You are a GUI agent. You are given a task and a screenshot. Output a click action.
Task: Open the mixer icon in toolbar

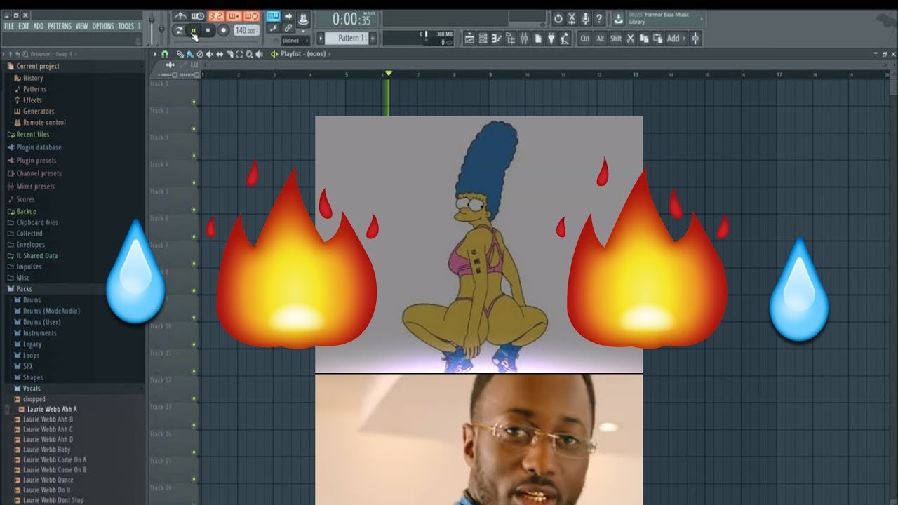click(524, 39)
